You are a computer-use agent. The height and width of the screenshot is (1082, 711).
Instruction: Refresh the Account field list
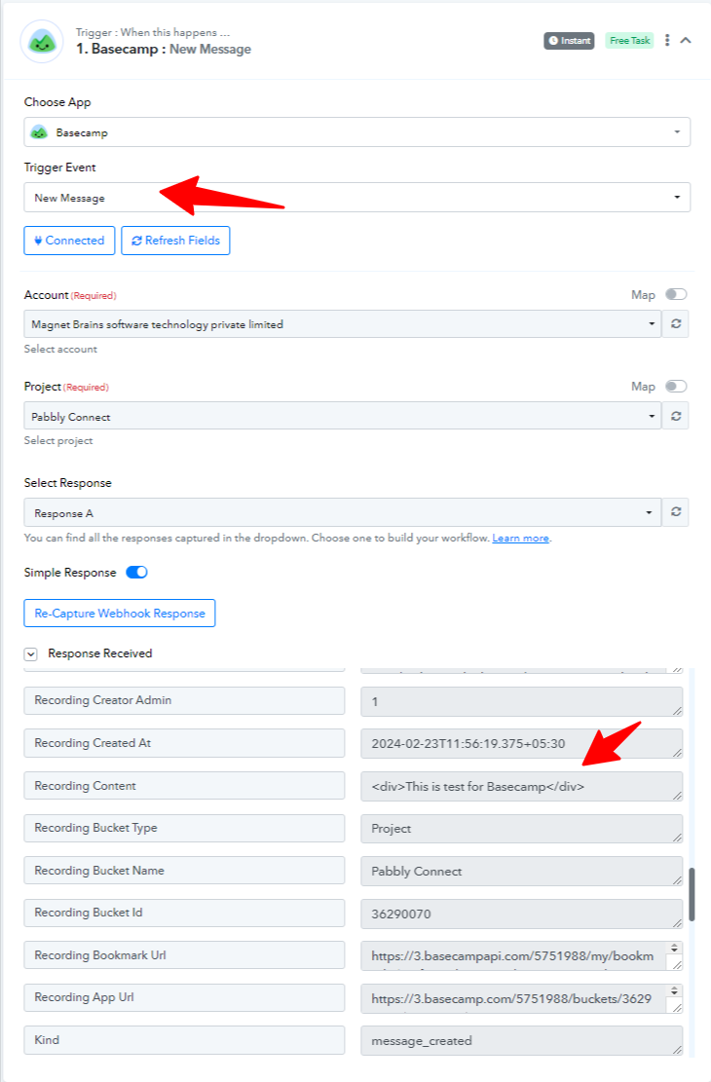coord(676,323)
